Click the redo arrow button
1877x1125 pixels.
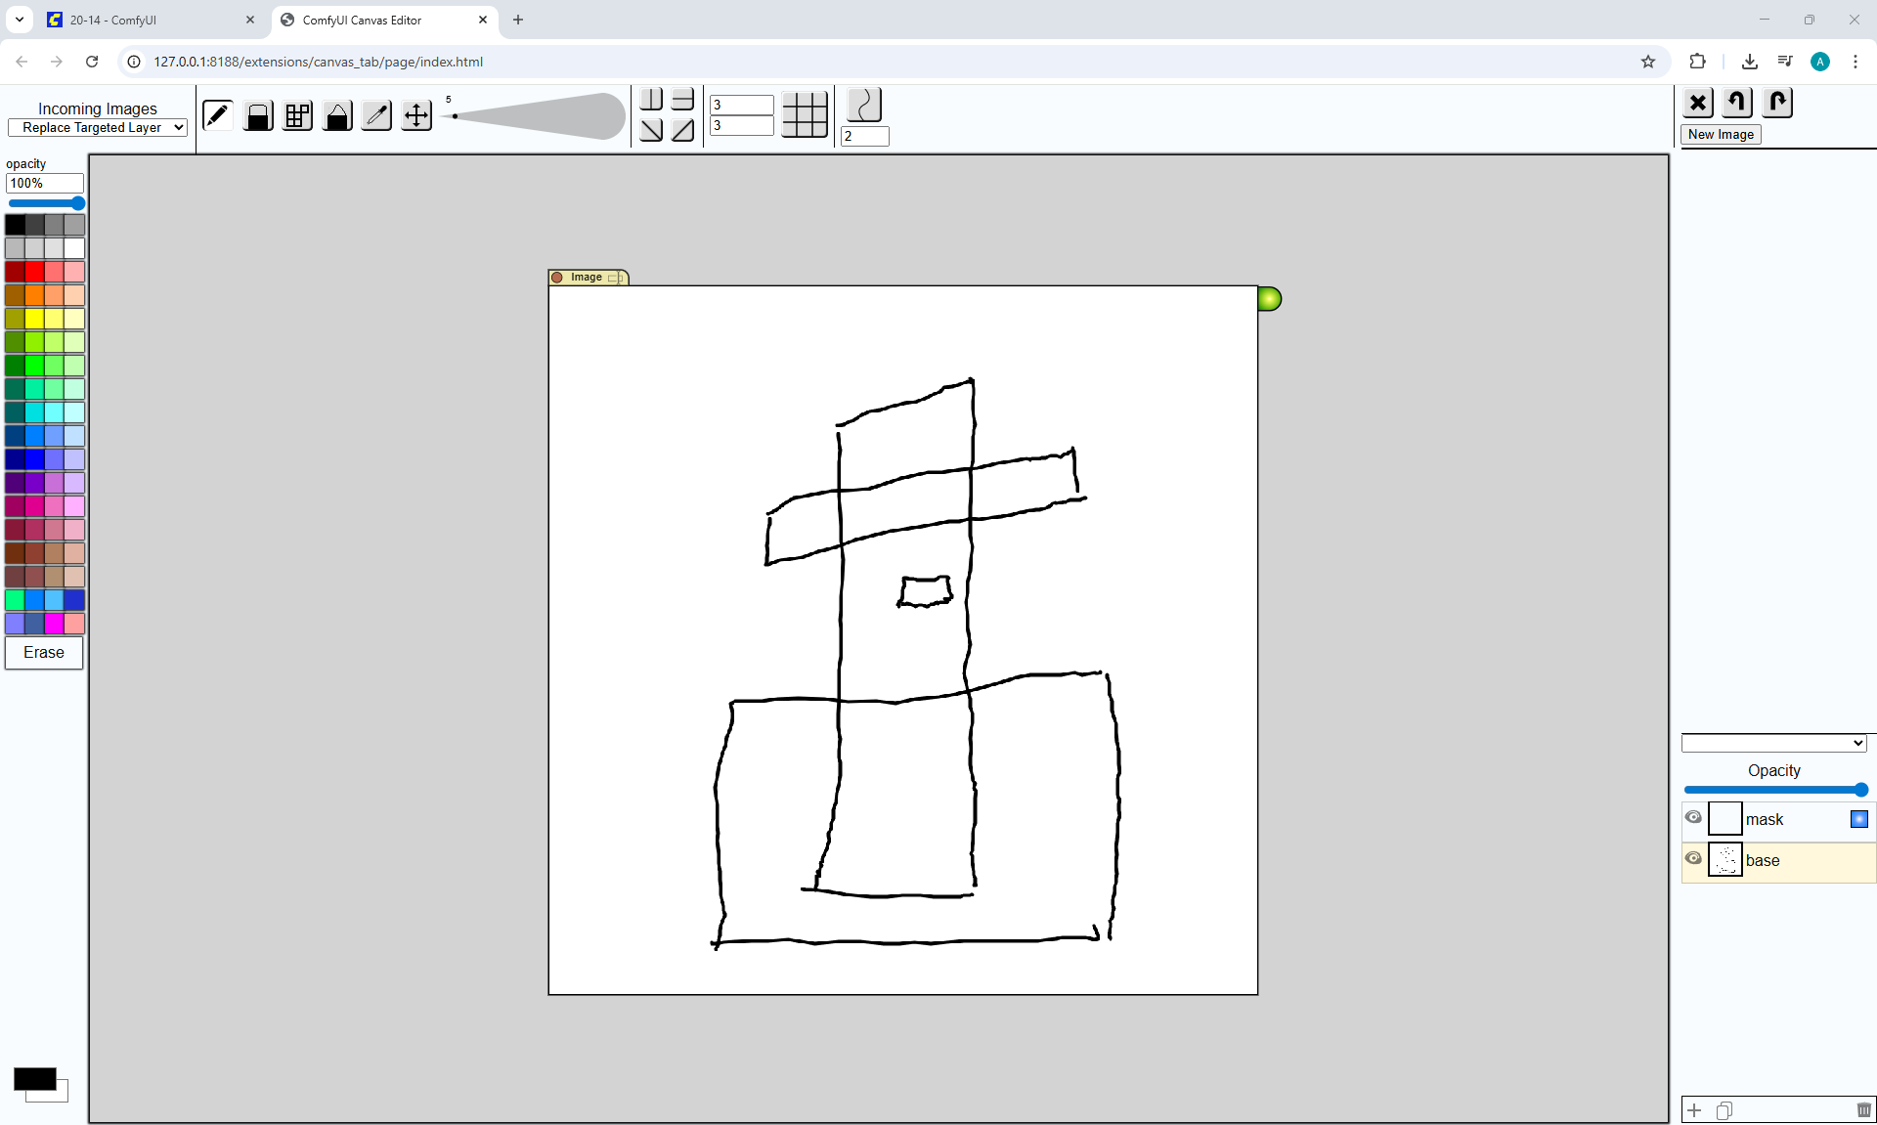pyautogui.click(x=1777, y=102)
